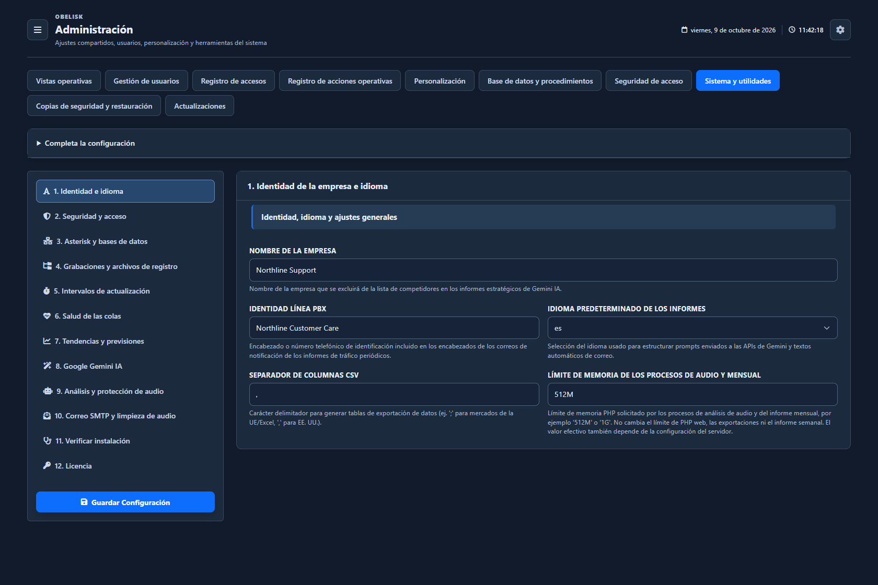Edit the Límite de memoria 512M field
This screenshot has width=878, height=585.
pyautogui.click(x=692, y=394)
